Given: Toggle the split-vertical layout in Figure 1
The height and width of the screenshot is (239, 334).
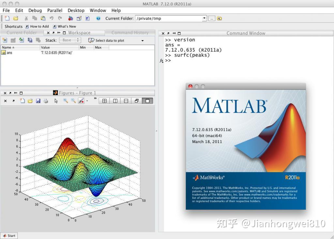Looking at the screenshot, I should pos(115,101).
